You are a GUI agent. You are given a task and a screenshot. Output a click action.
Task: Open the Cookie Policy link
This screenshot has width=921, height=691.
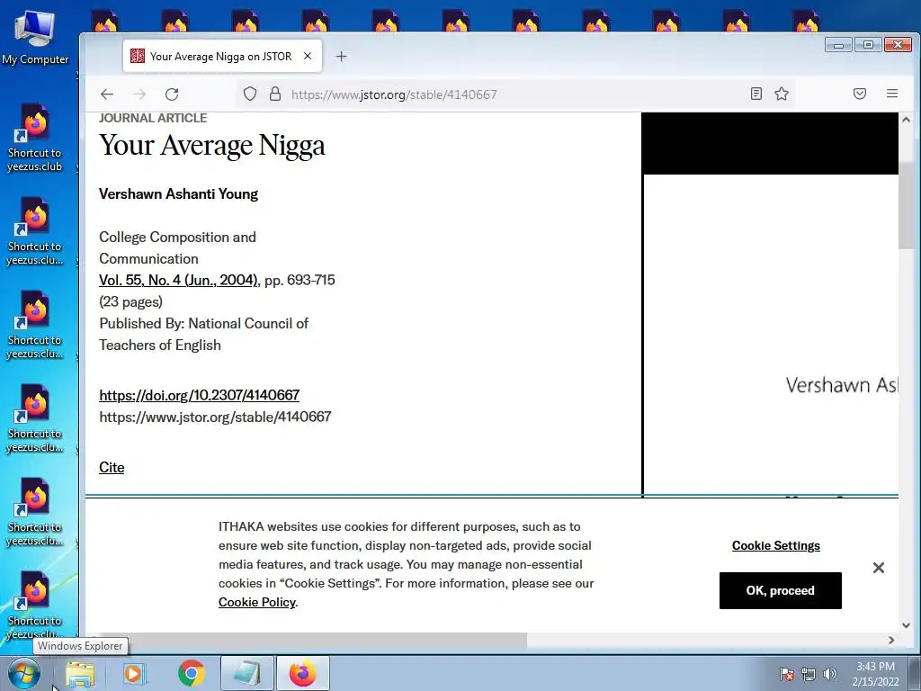[256, 602]
